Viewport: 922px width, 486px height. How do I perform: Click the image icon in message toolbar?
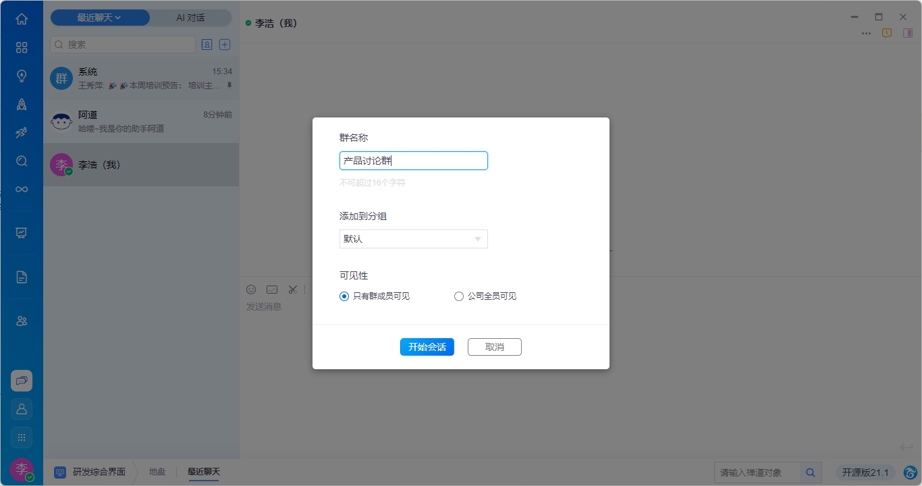(272, 290)
